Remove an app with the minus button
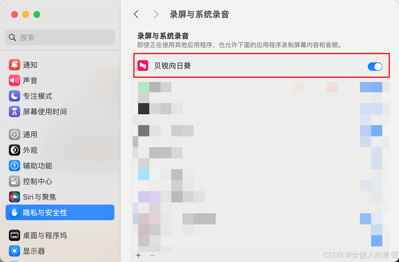 (x=152, y=255)
